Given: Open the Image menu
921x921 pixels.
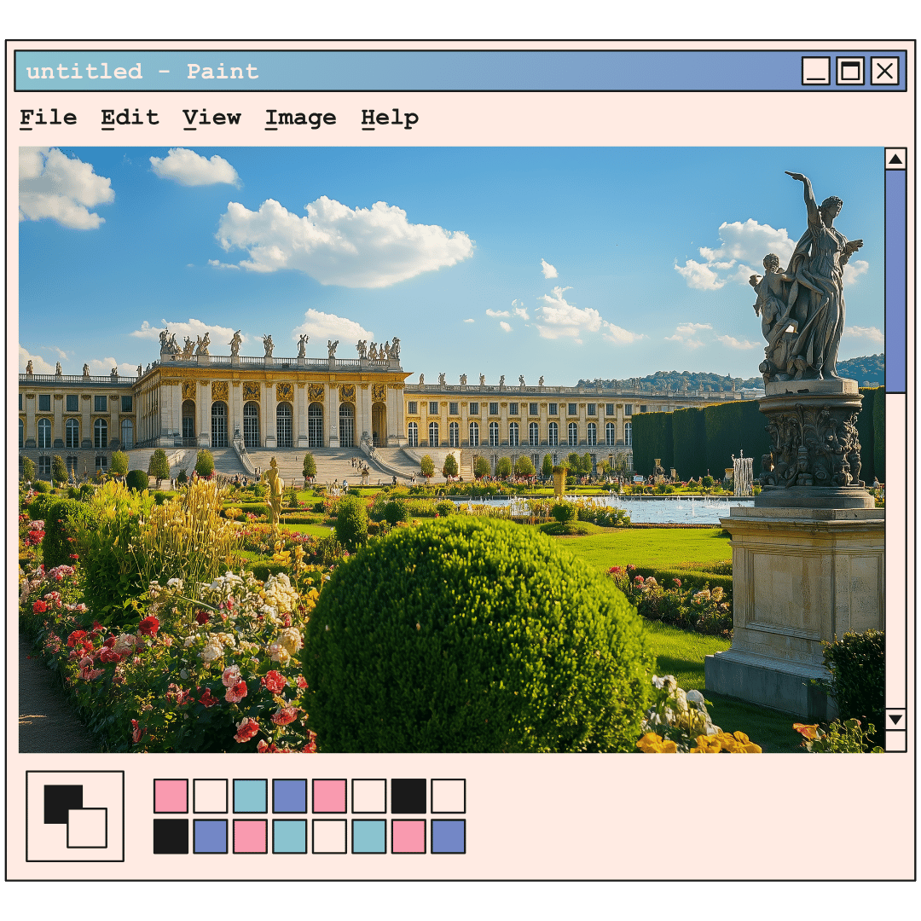Looking at the screenshot, I should coord(301,118).
